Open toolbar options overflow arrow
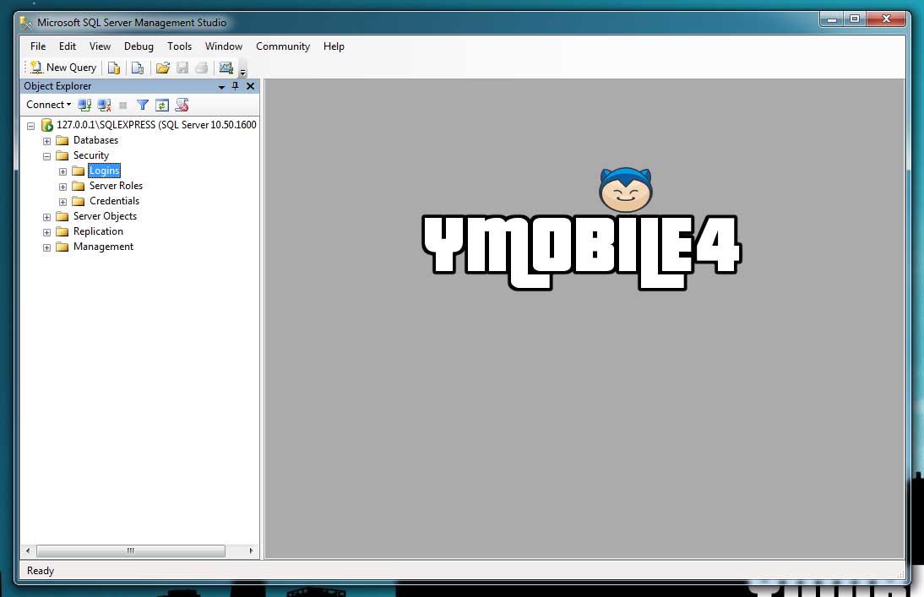 pos(242,71)
